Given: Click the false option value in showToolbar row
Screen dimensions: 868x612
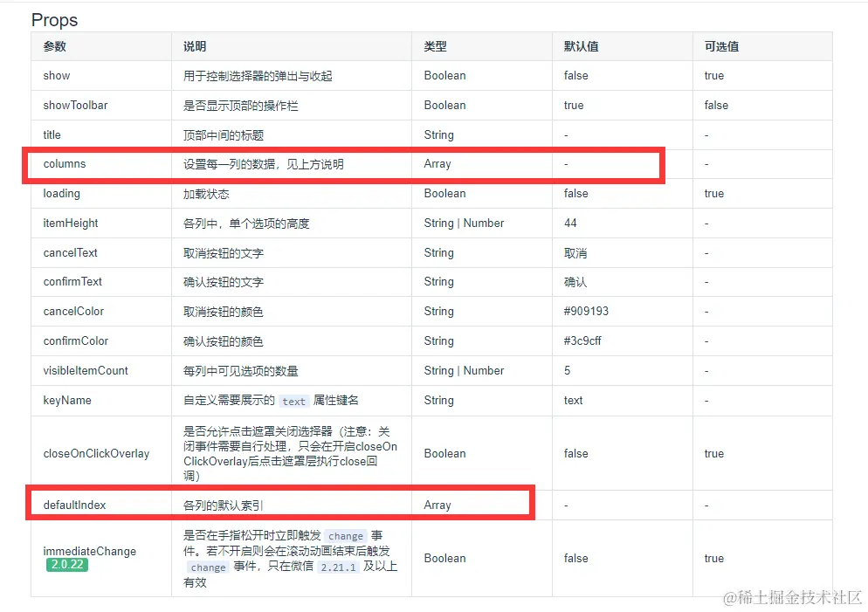Looking at the screenshot, I should [x=716, y=105].
